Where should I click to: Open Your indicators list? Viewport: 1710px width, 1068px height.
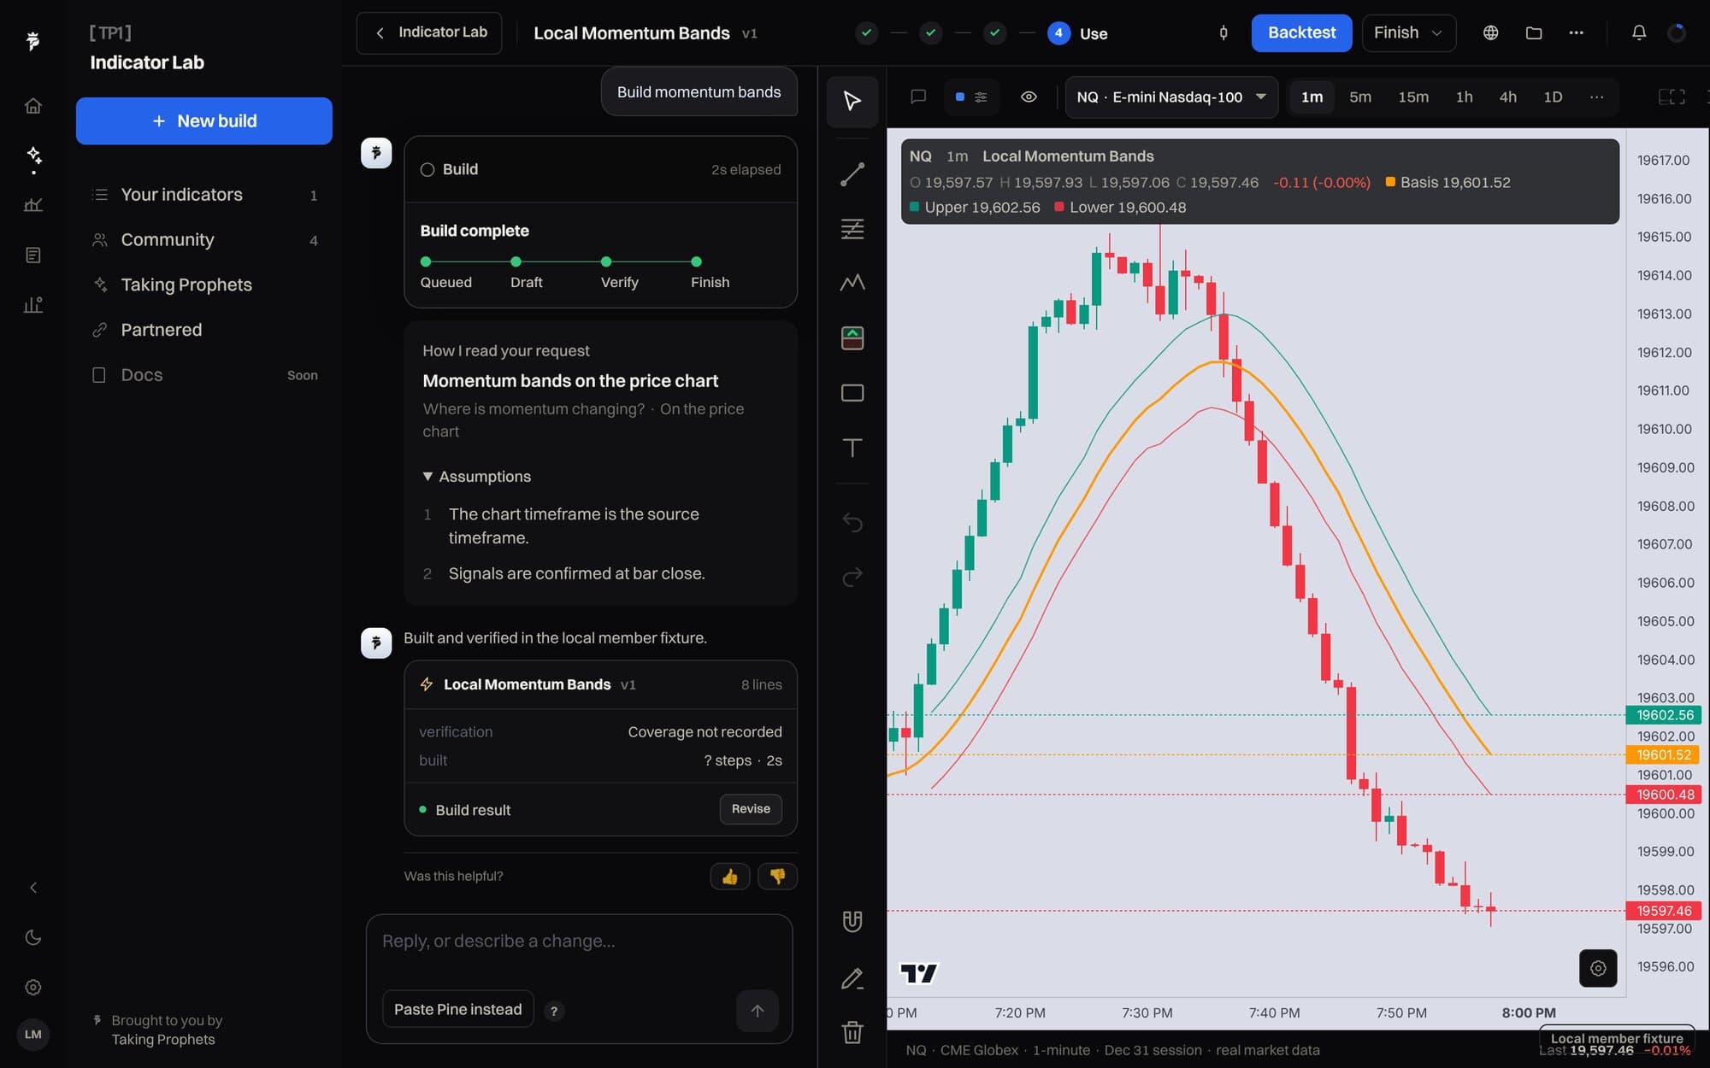[x=204, y=195]
